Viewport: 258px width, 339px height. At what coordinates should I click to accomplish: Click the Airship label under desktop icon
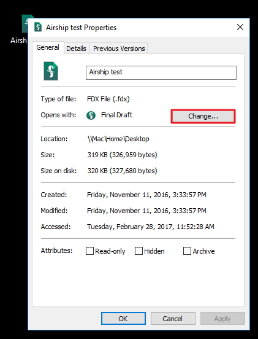[x=18, y=40]
